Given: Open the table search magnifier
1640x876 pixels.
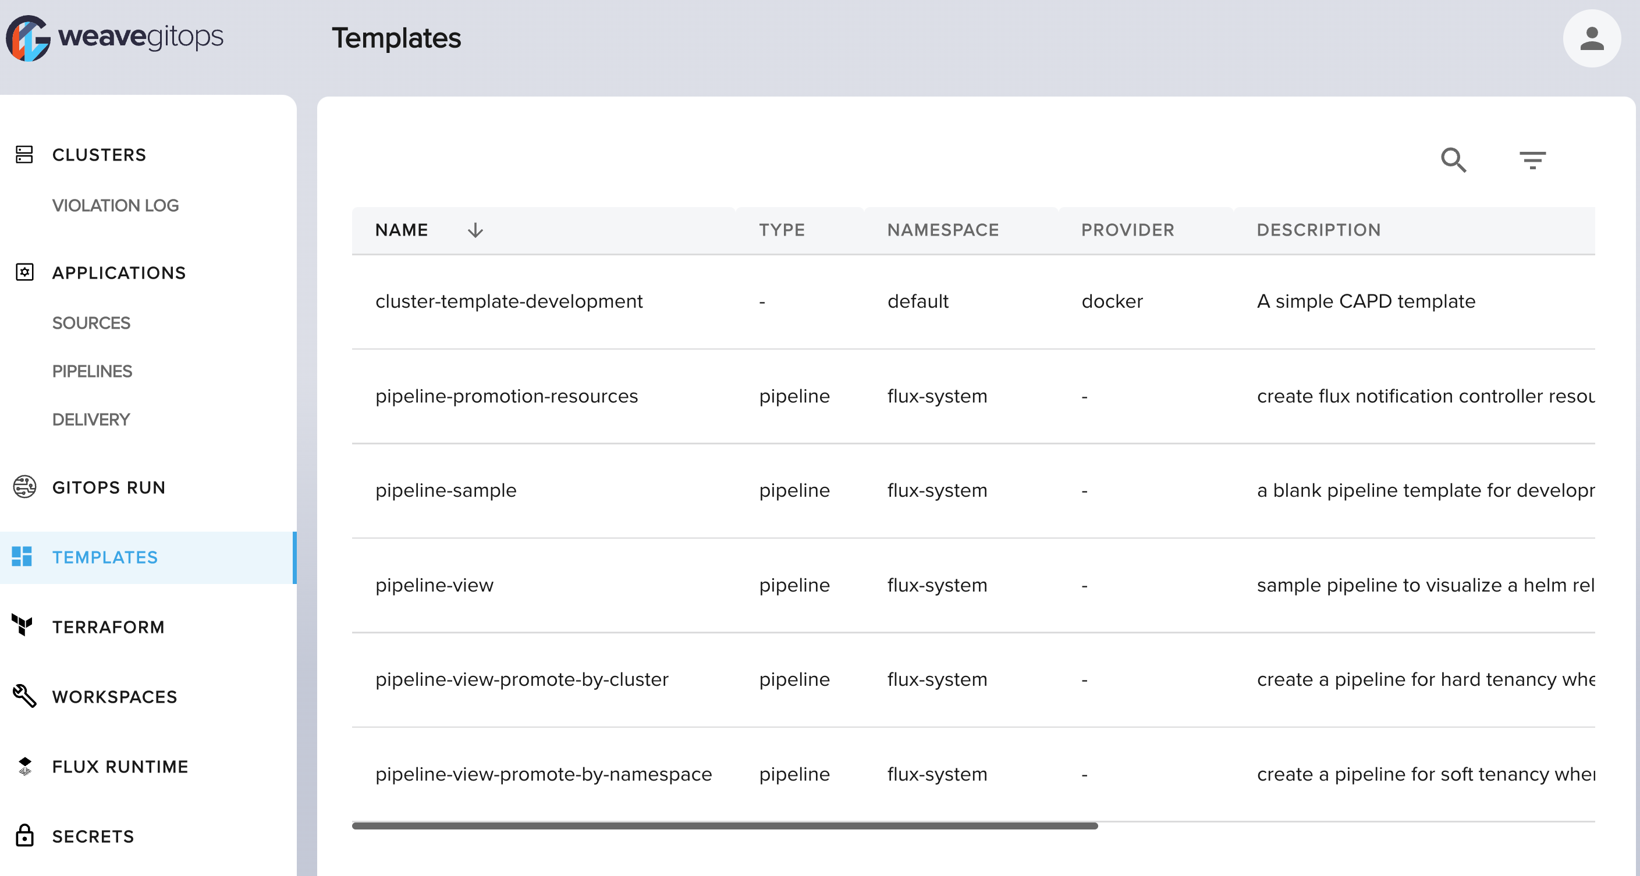Looking at the screenshot, I should [1453, 160].
